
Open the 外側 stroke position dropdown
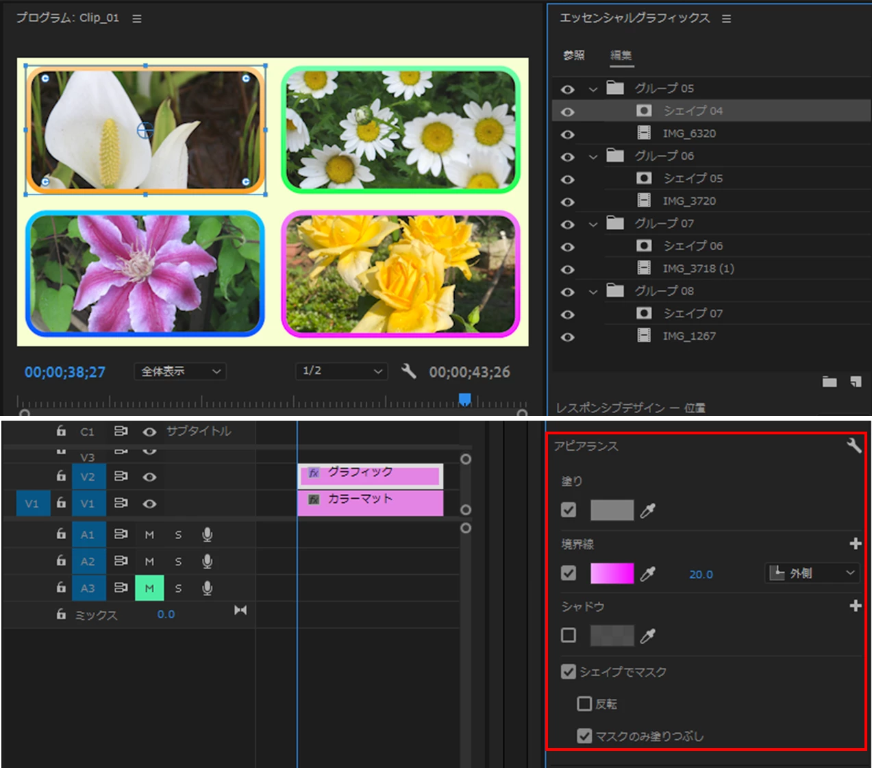pyautogui.click(x=812, y=573)
